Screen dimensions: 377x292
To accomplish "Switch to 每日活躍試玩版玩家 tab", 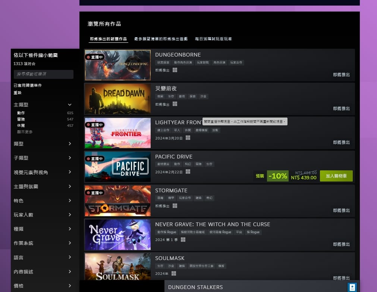I will (x=213, y=39).
